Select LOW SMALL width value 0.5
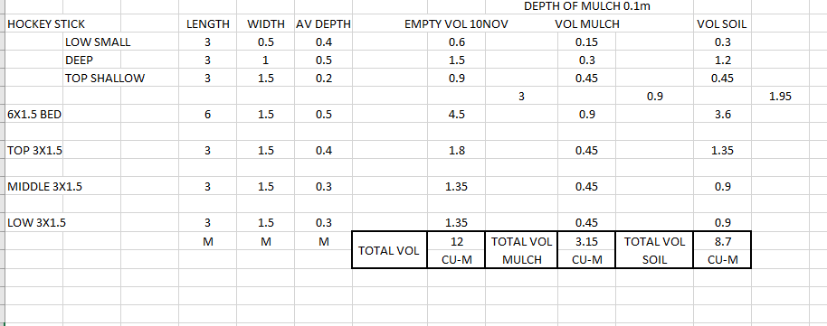Image resolution: width=827 pixels, height=326 pixels. [265, 42]
